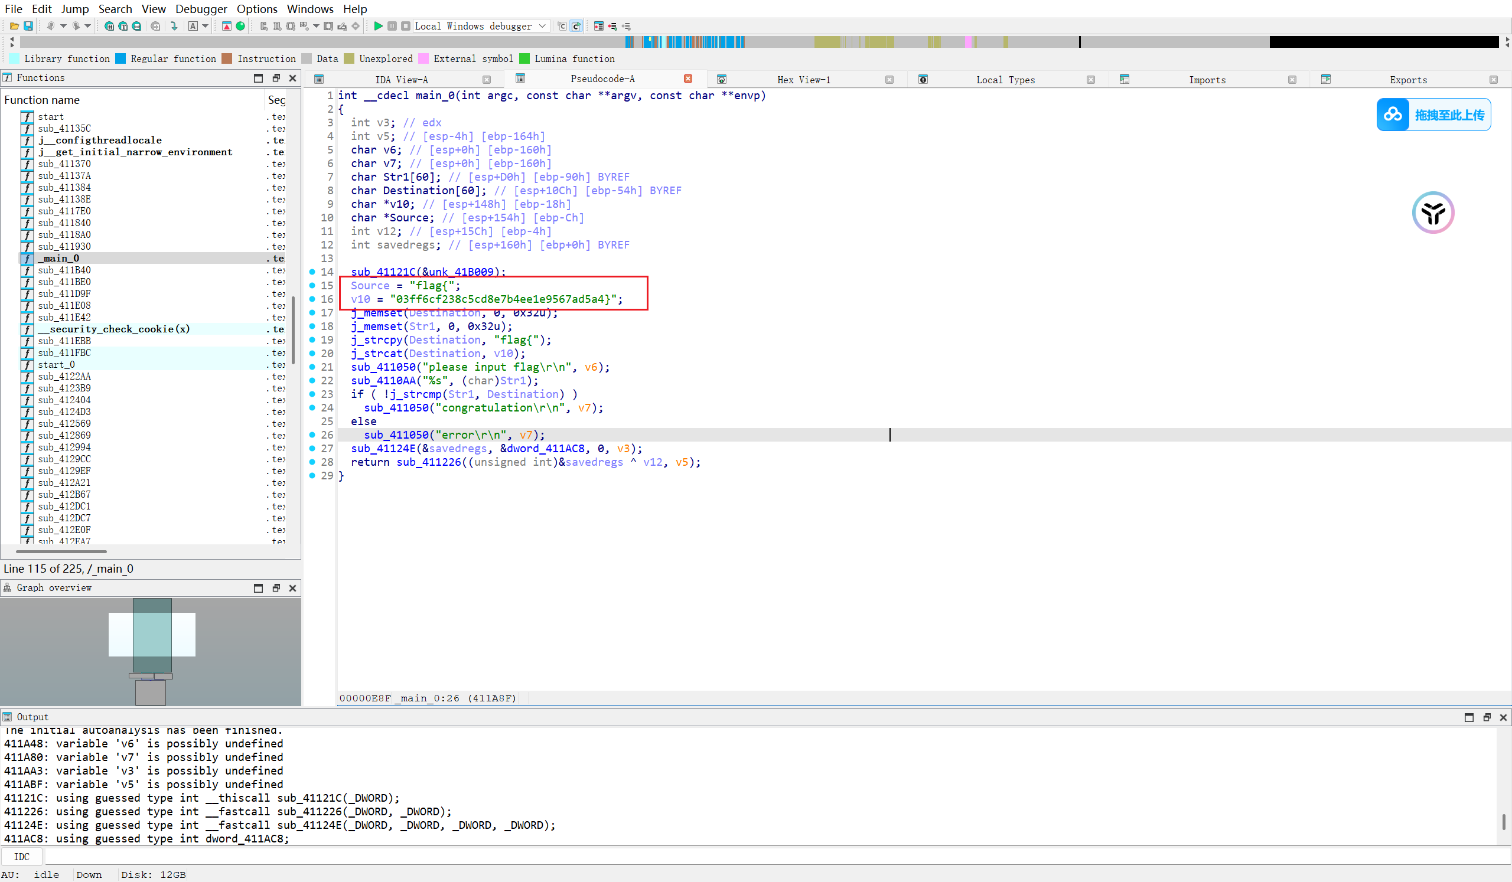Click the teal jump arrow icon

point(174,26)
